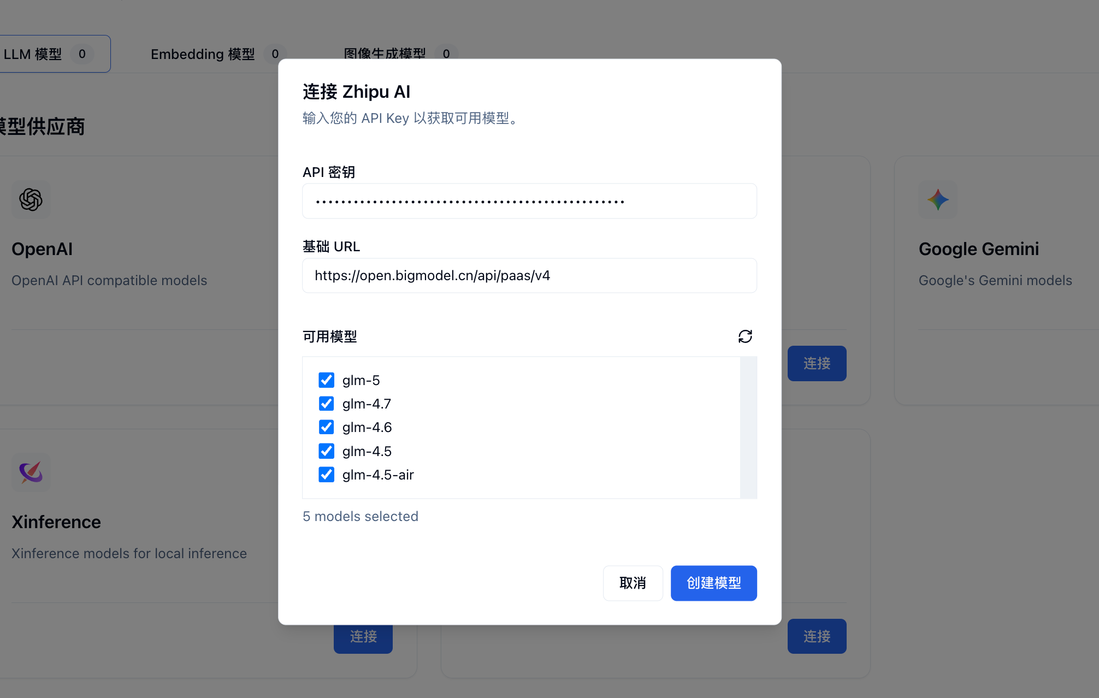Deselect the glm-4.5 model checkbox
Screen dimensions: 1099x698
(326, 451)
